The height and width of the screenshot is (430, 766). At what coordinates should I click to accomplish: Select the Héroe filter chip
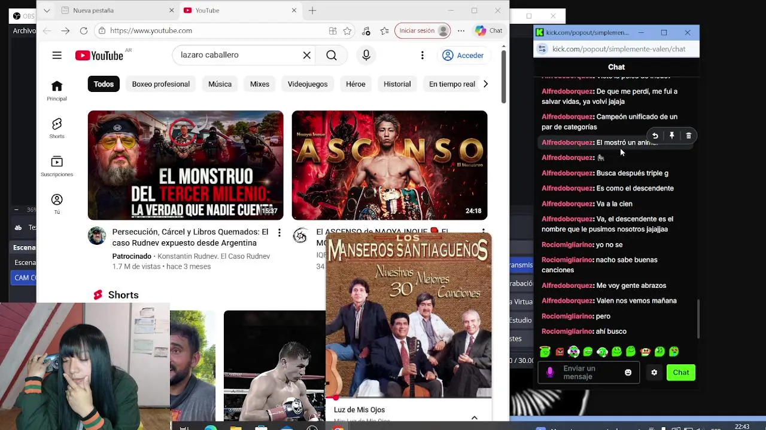tap(355, 84)
